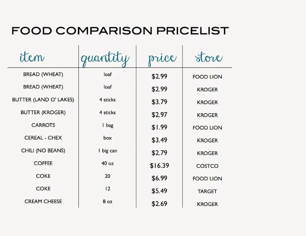This screenshot has height=236, width=306.
Task: Select the Target store cell
Action: pos(207,192)
